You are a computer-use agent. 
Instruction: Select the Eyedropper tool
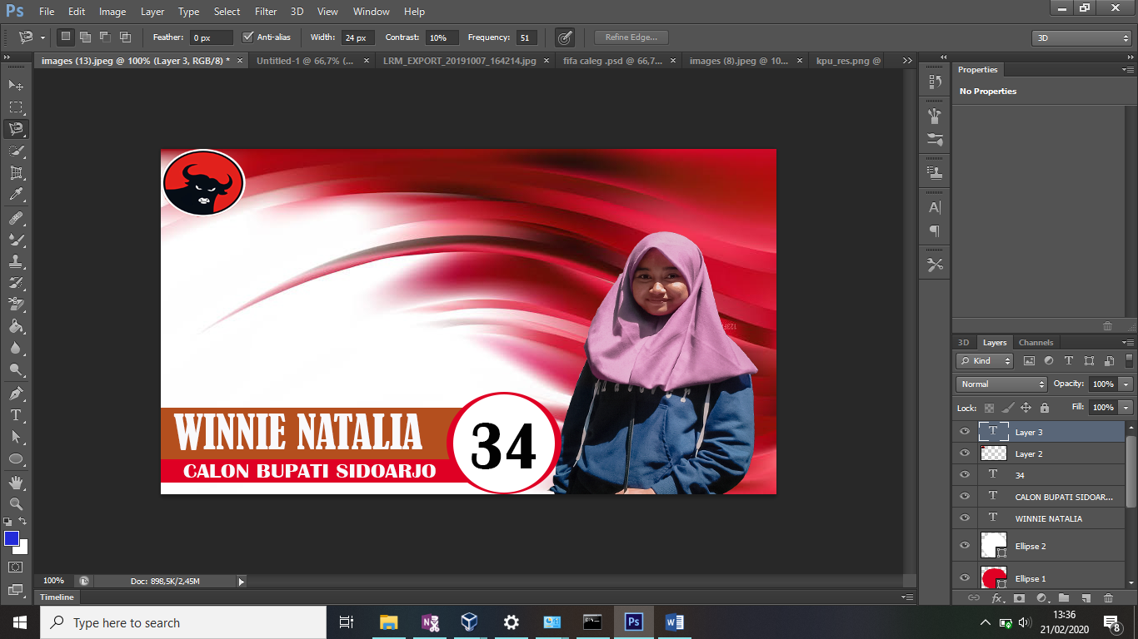pyautogui.click(x=16, y=195)
